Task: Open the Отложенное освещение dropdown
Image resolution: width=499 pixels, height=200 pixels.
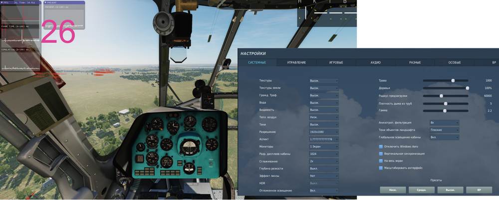Action: coord(324,191)
